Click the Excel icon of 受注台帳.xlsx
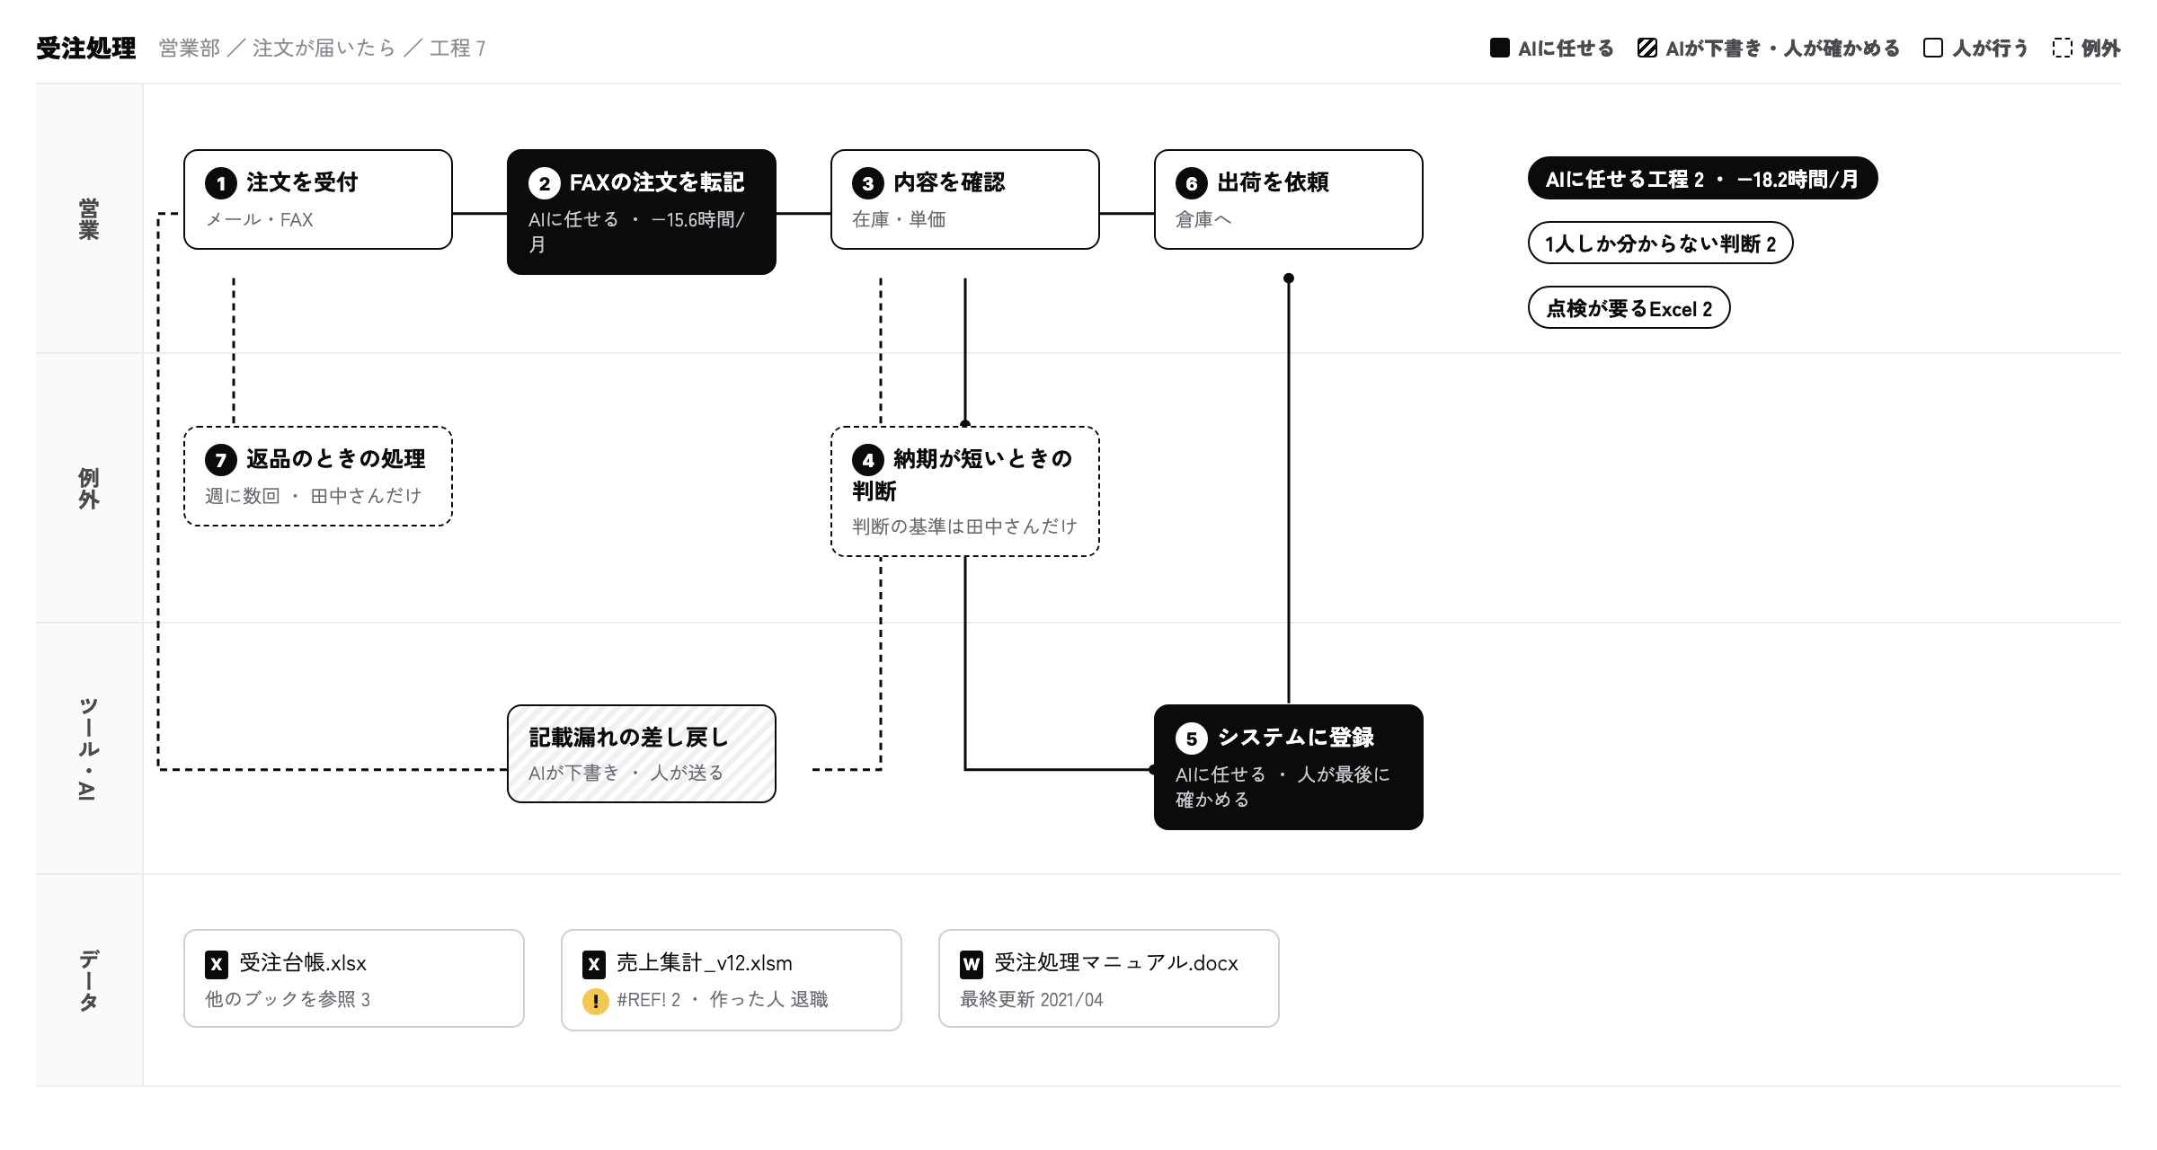 click(217, 964)
